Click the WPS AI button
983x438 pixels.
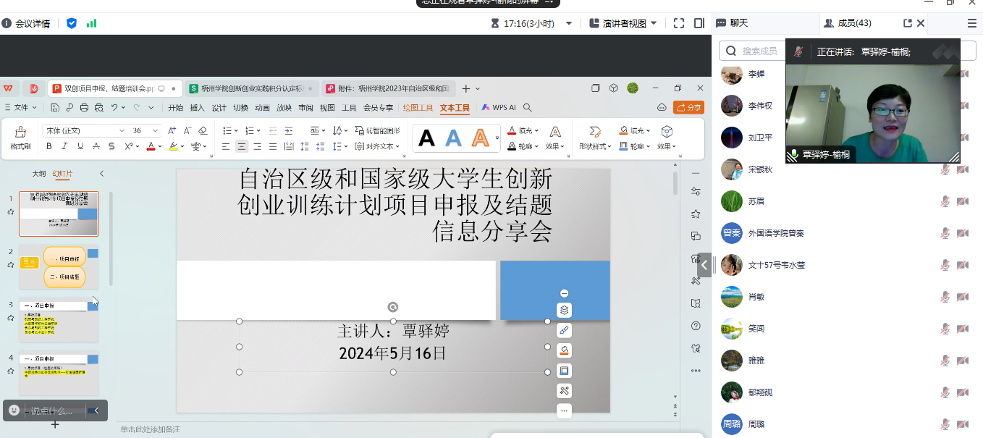(499, 108)
